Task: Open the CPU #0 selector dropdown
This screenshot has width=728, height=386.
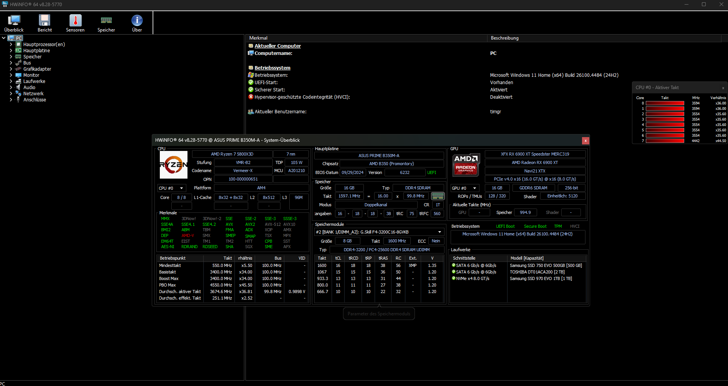Action: [x=172, y=188]
